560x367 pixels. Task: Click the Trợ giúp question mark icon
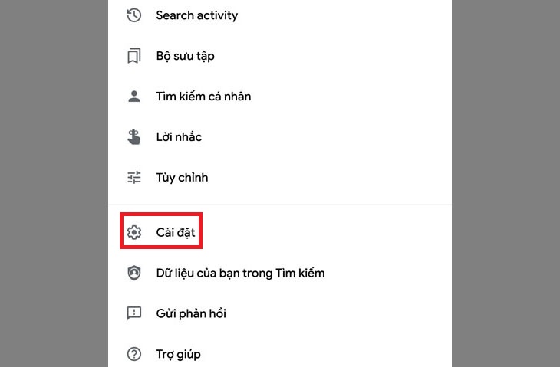[134, 354]
